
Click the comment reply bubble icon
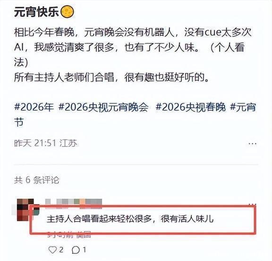pos(76,250)
